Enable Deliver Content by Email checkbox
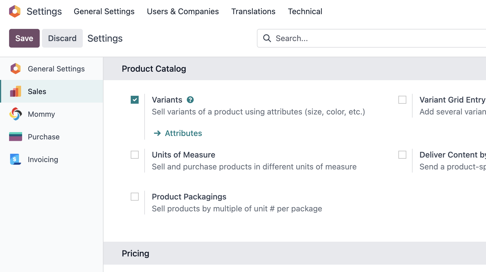The image size is (486, 272). (x=402, y=155)
